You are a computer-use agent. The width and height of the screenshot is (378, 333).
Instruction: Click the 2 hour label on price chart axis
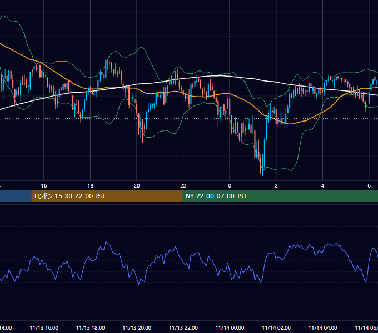point(276,186)
